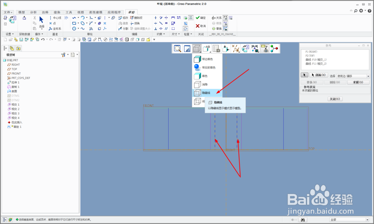The width and height of the screenshot is (374, 224).
Task: Switch to the Tools (工具) ribbon tab
Action: [69, 12]
